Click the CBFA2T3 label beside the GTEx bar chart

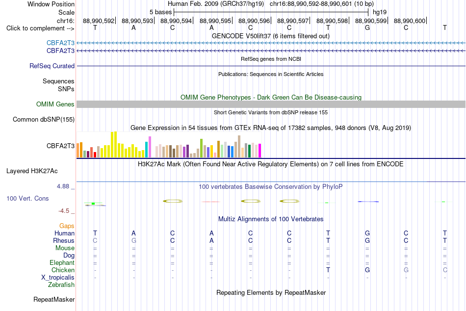pyautogui.click(x=60, y=146)
